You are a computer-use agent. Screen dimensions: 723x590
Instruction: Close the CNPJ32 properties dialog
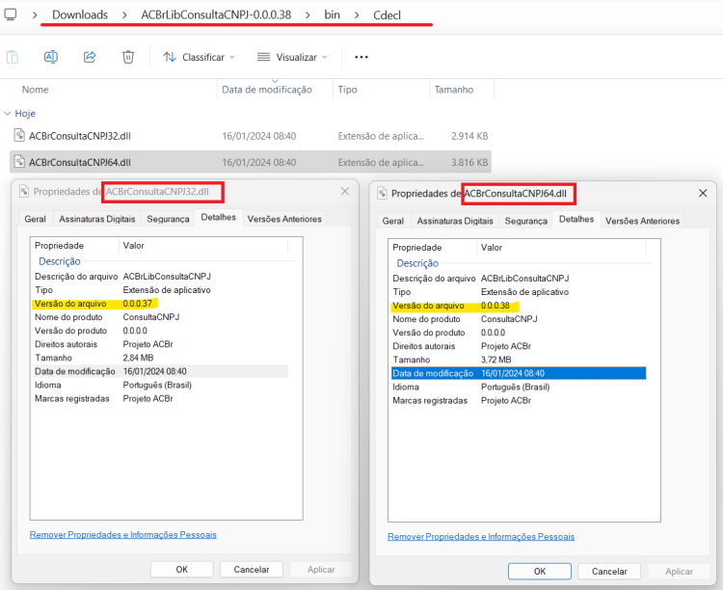tap(345, 191)
